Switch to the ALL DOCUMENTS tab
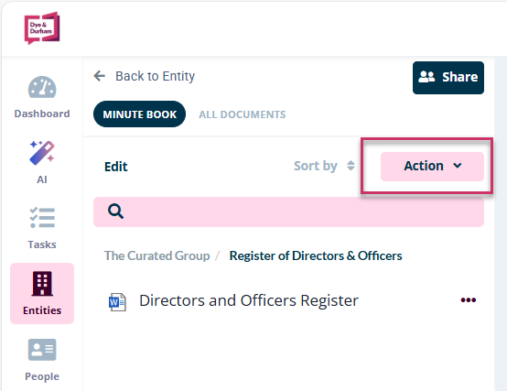 pos(243,114)
